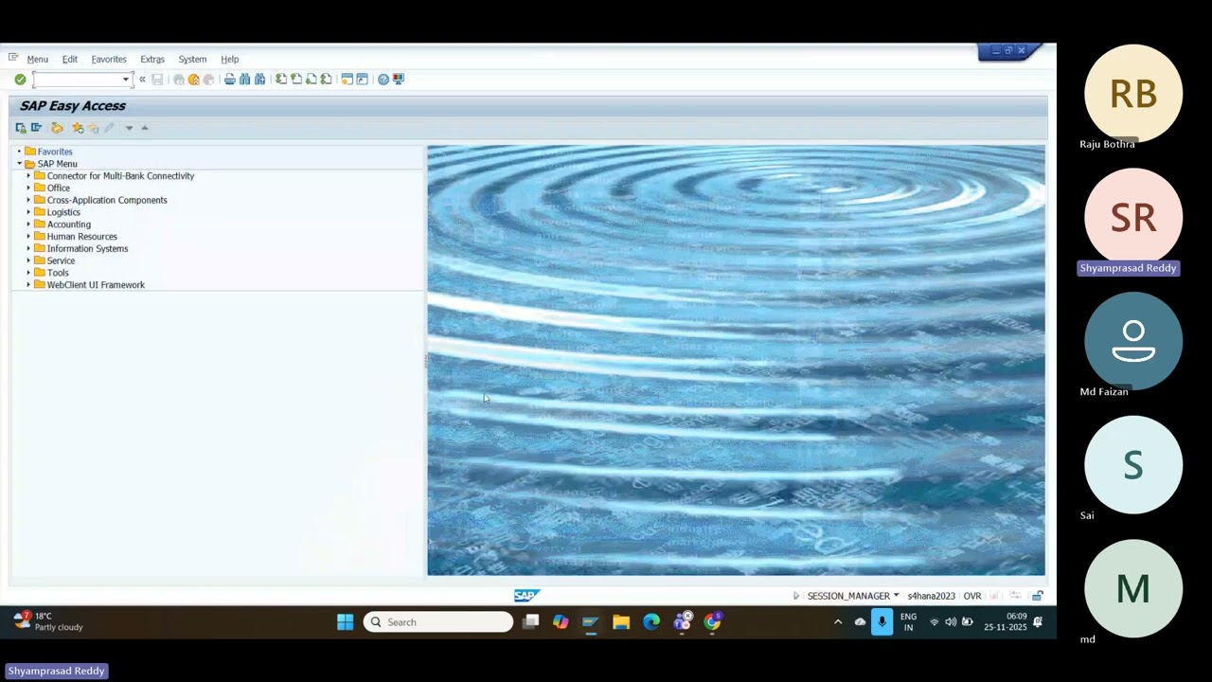Move favorite up with the up arrow
The width and height of the screenshot is (1212, 682).
pyautogui.click(x=145, y=128)
